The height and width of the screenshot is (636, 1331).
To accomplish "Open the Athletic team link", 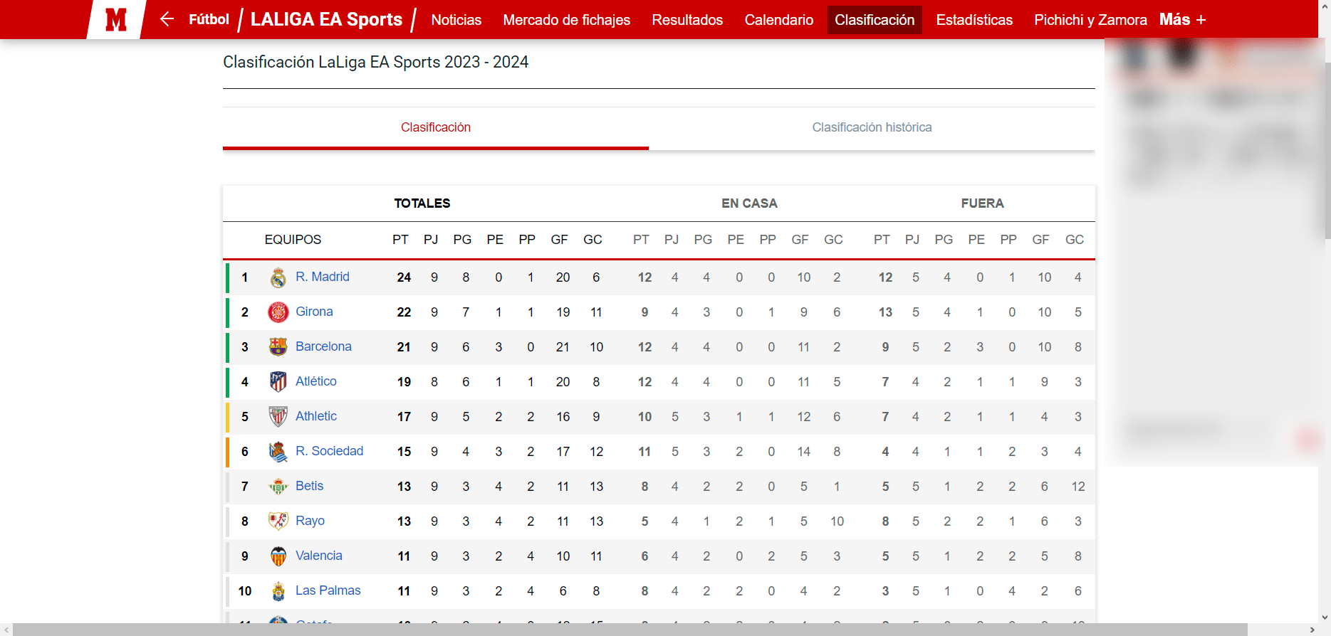I will [316, 416].
